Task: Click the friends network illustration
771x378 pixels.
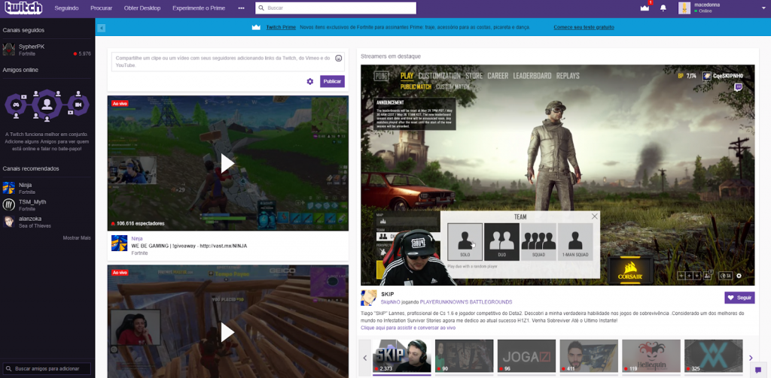Action: click(47, 104)
